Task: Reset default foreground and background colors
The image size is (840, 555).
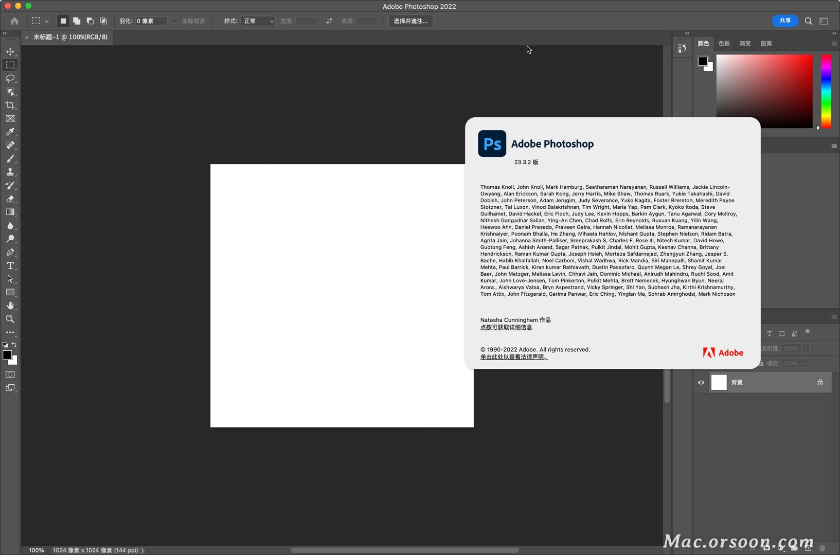Action: point(5,345)
